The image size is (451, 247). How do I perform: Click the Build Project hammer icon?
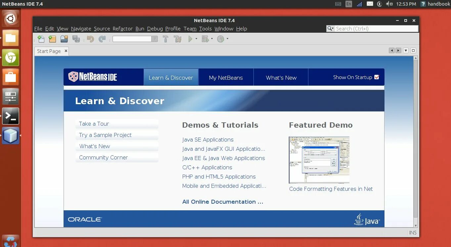[x=165, y=39]
